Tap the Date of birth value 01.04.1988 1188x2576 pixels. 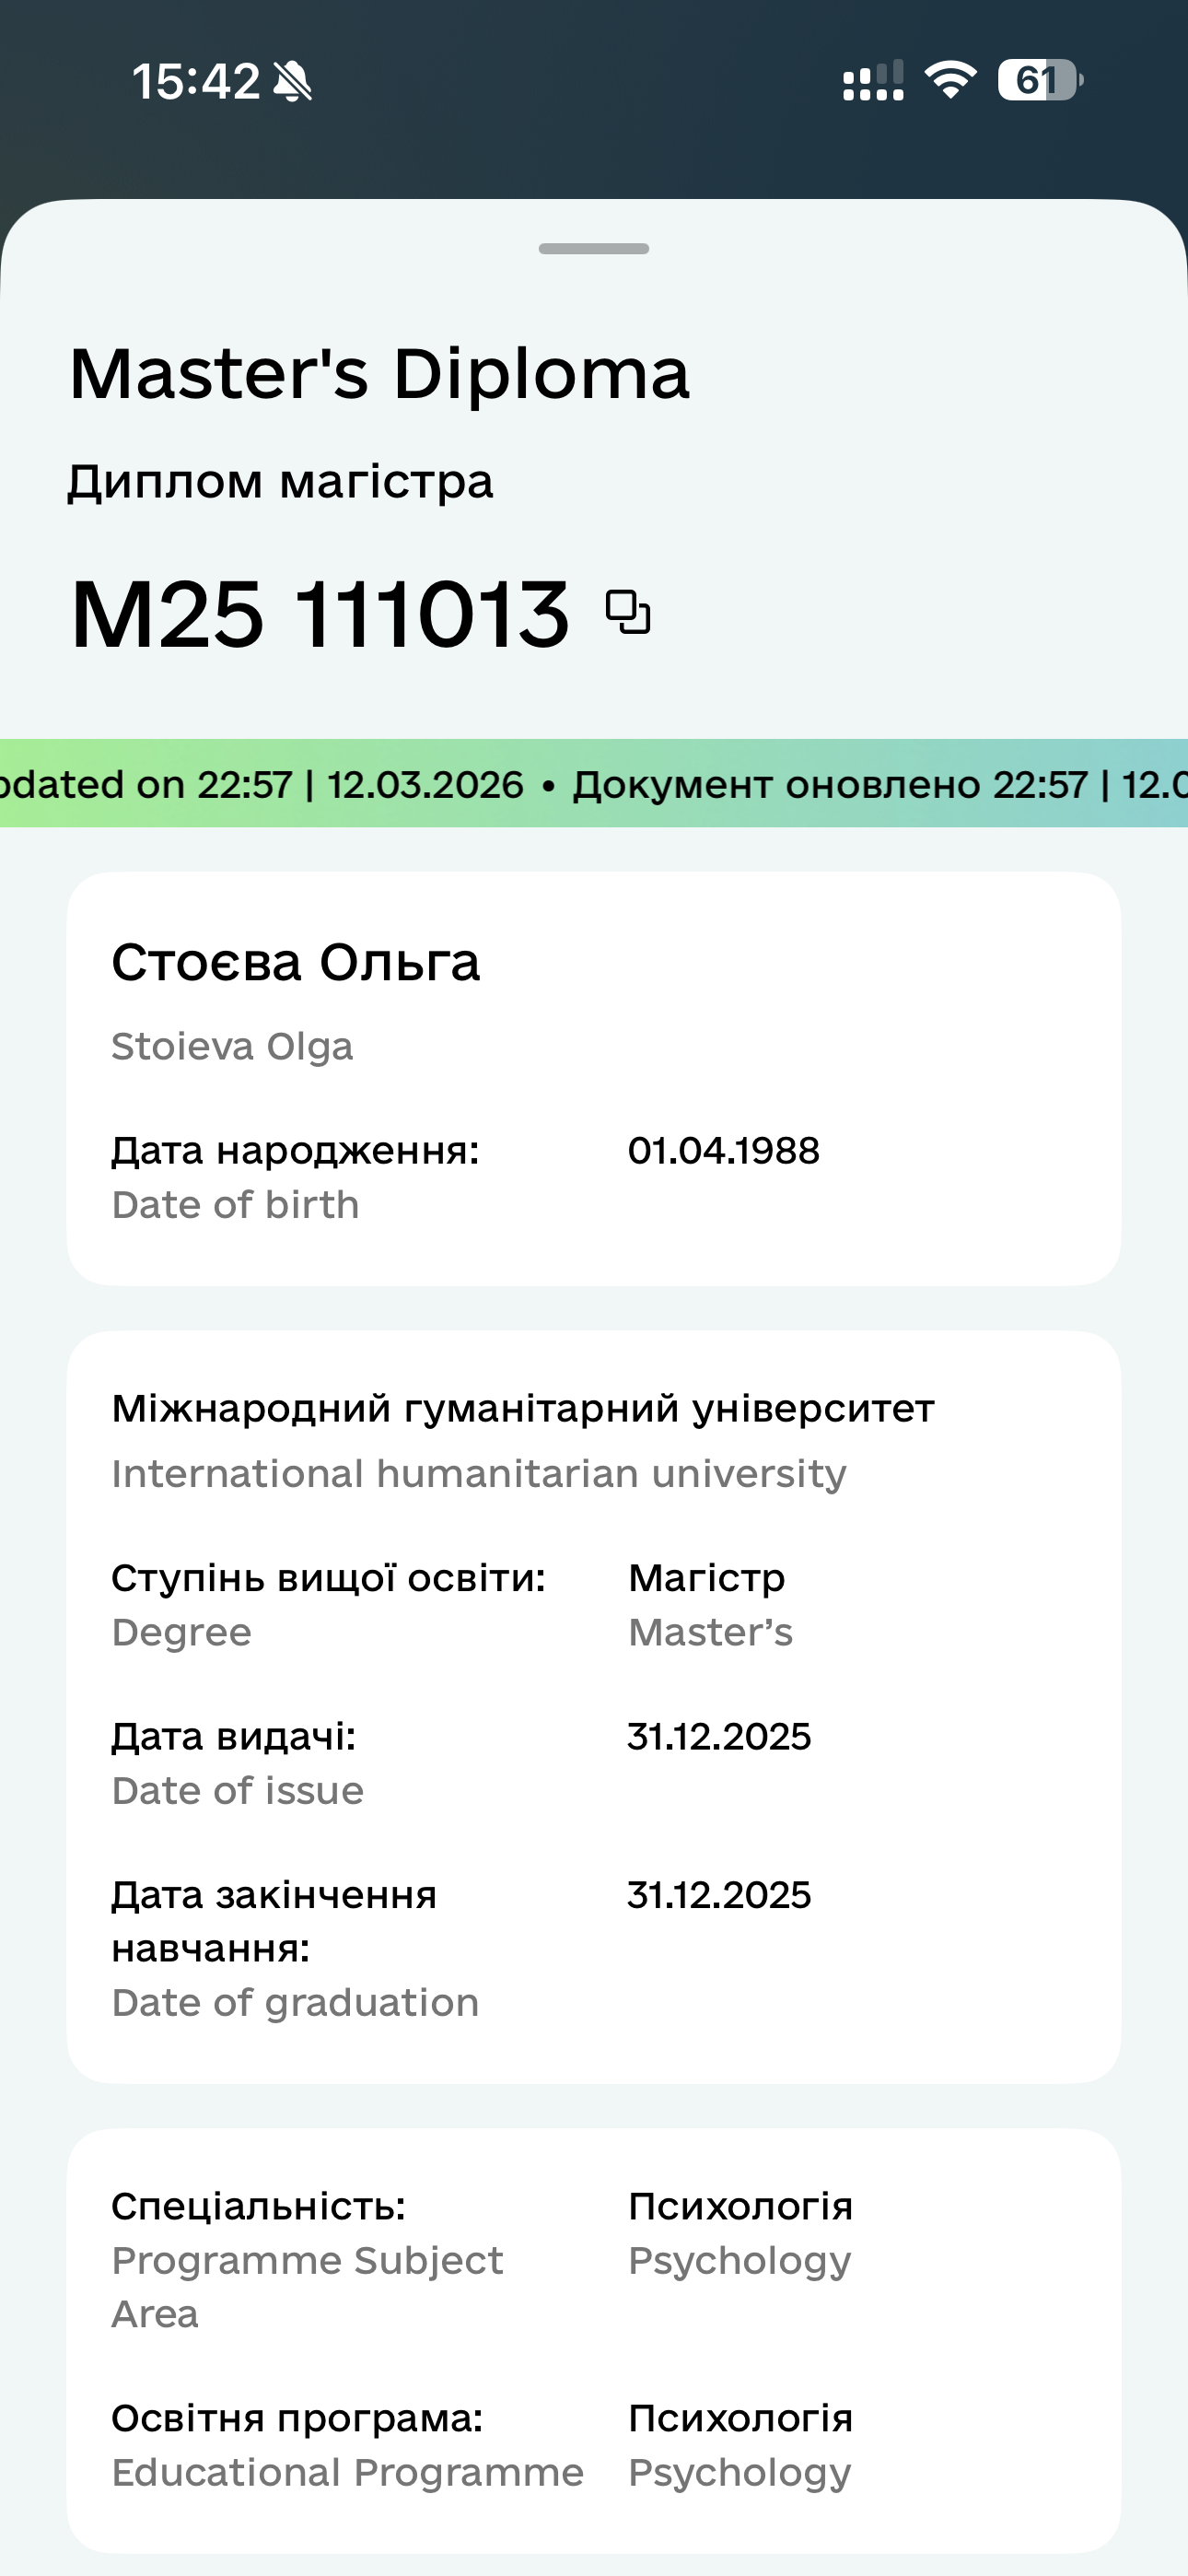click(723, 1151)
